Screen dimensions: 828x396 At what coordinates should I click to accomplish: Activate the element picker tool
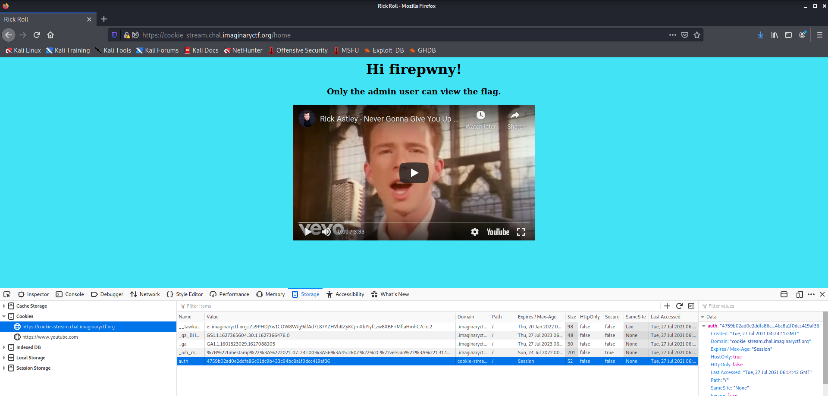(x=7, y=294)
